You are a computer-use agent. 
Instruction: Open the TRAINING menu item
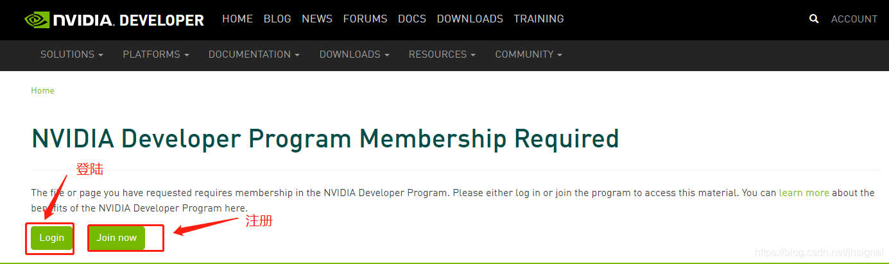click(x=539, y=19)
